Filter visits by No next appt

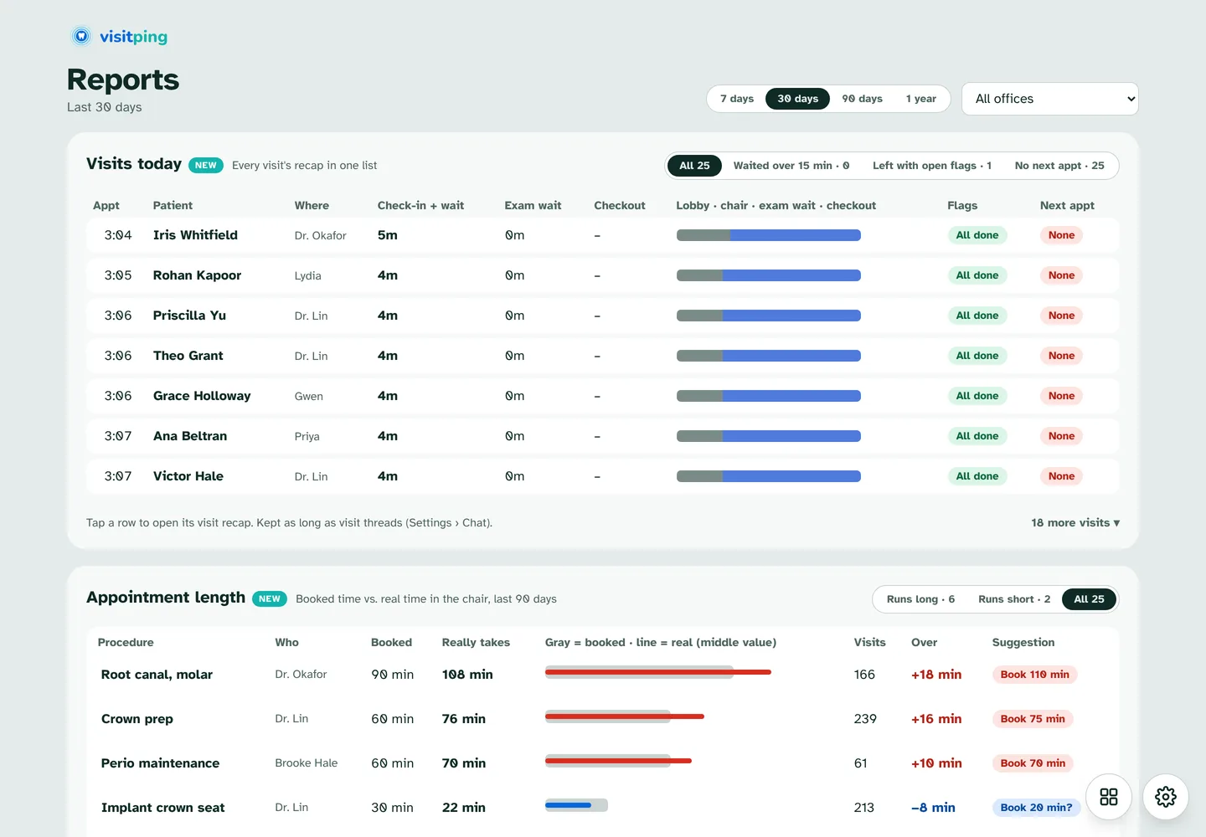tap(1059, 166)
